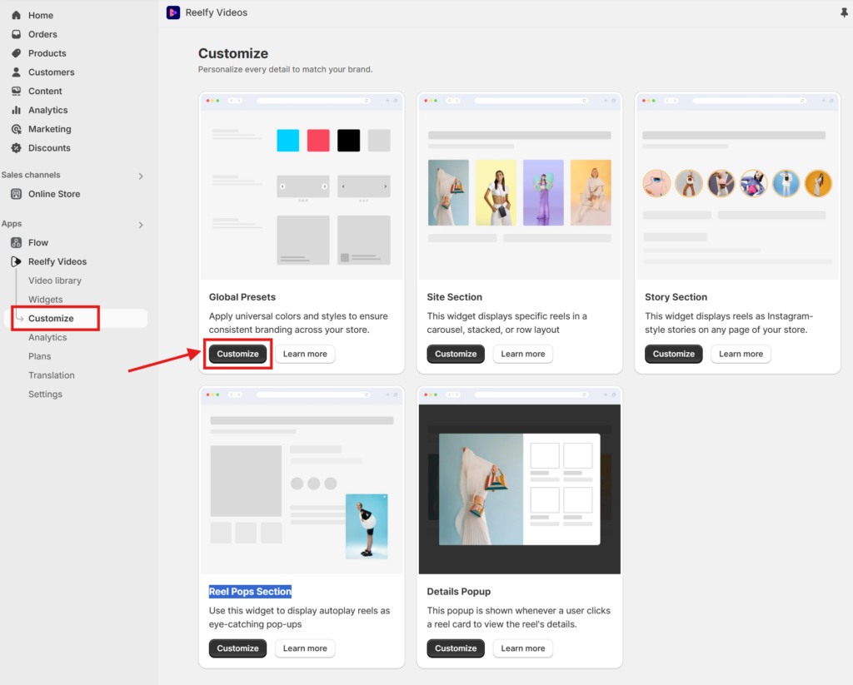853x685 pixels.
Task: Click the Content icon in sidebar
Action: tap(17, 92)
